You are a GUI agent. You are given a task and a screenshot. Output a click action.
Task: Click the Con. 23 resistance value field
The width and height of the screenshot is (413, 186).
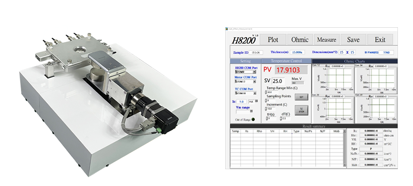click(337, 96)
